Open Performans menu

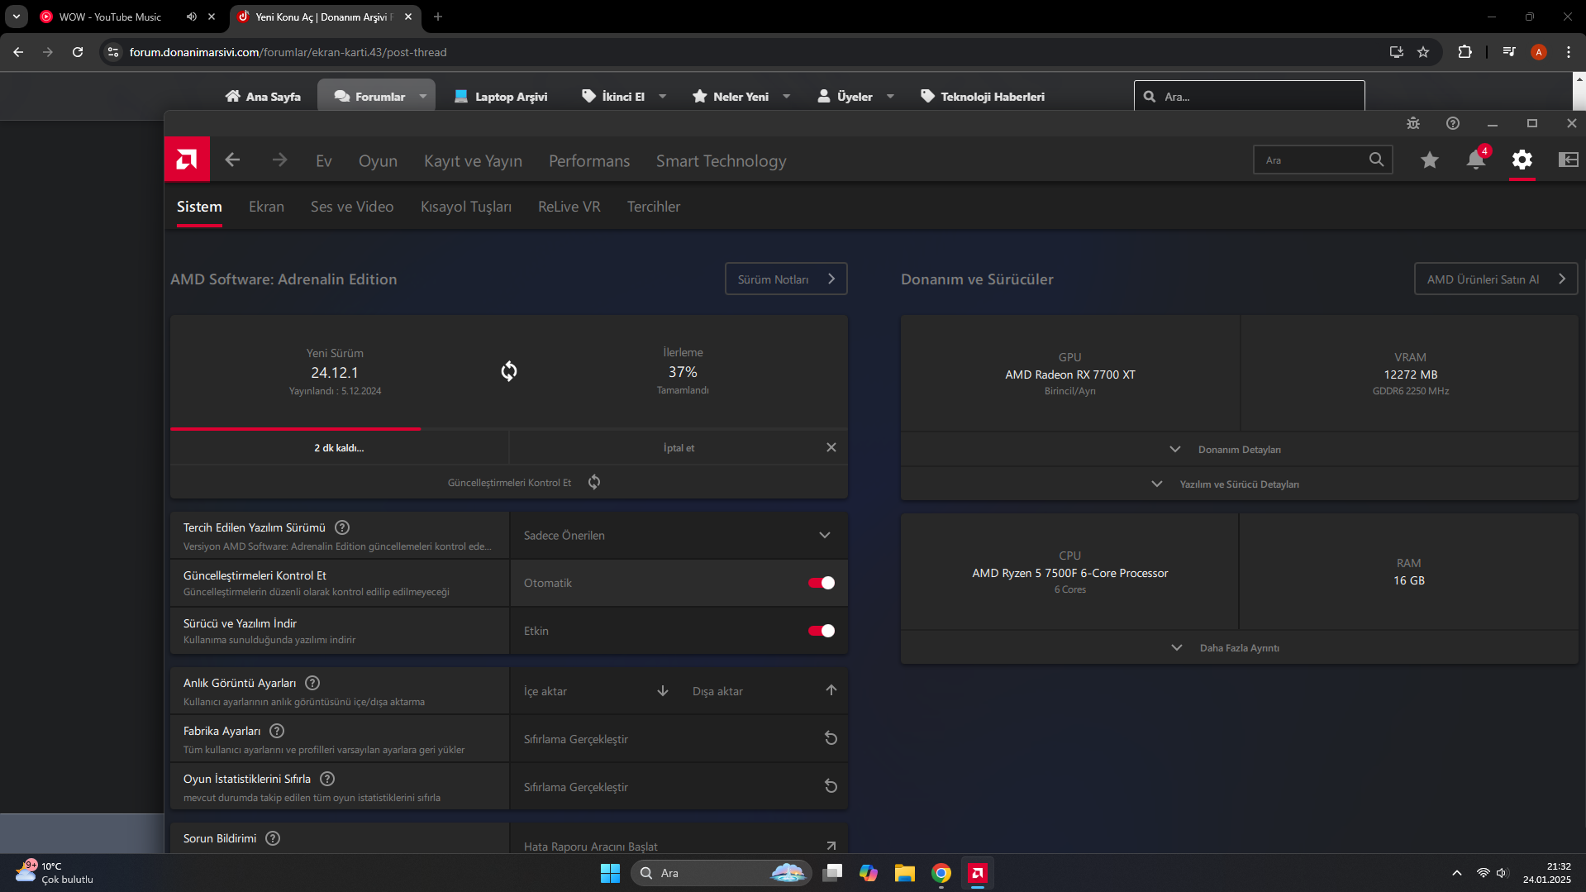point(589,160)
